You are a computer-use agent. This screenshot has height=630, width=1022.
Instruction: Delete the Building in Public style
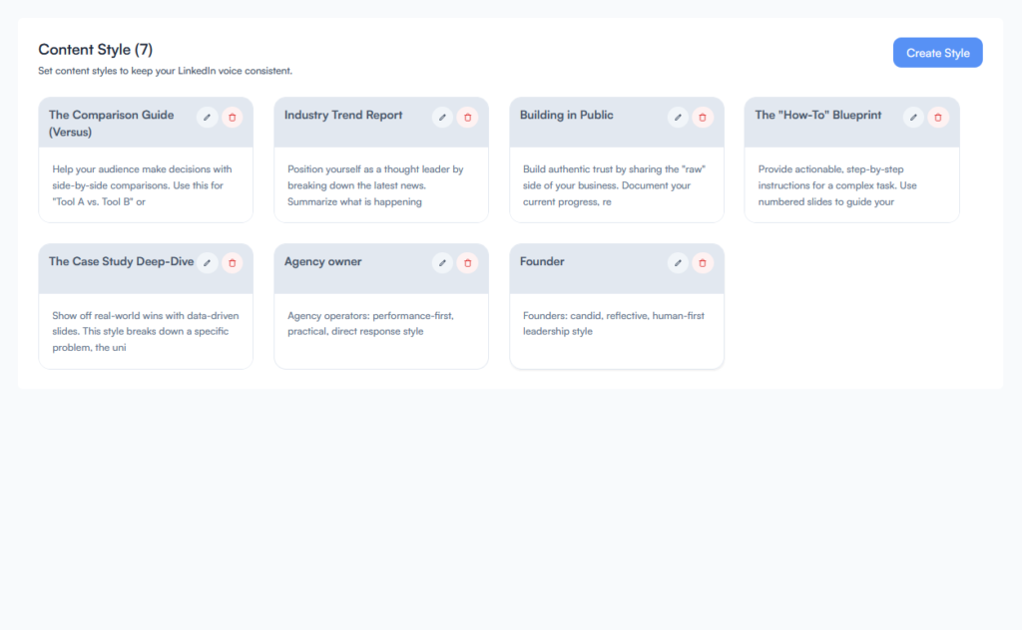(703, 117)
